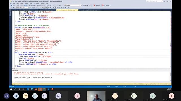Parse query with the checkmark icon
The width and height of the screenshot is (181, 101).
(x=39, y=8)
